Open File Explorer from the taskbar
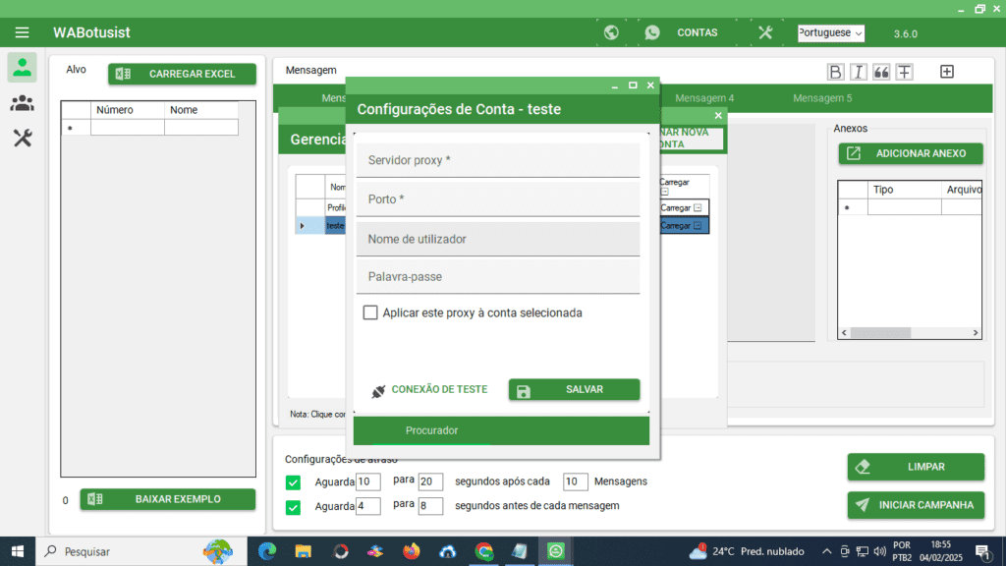This screenshot has width=1006, height=566. click(303, 551)
